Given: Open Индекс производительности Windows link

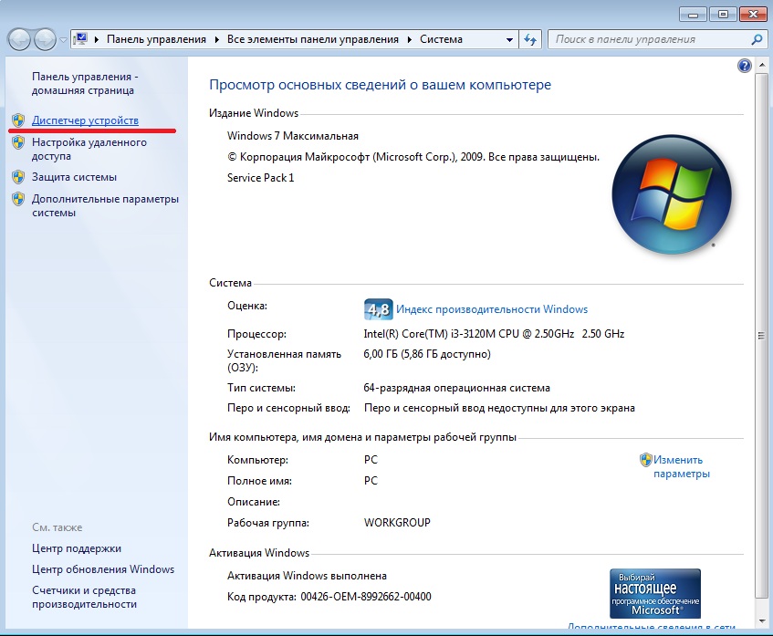Looking at the screenshot, I should click(x=492, y=309).
